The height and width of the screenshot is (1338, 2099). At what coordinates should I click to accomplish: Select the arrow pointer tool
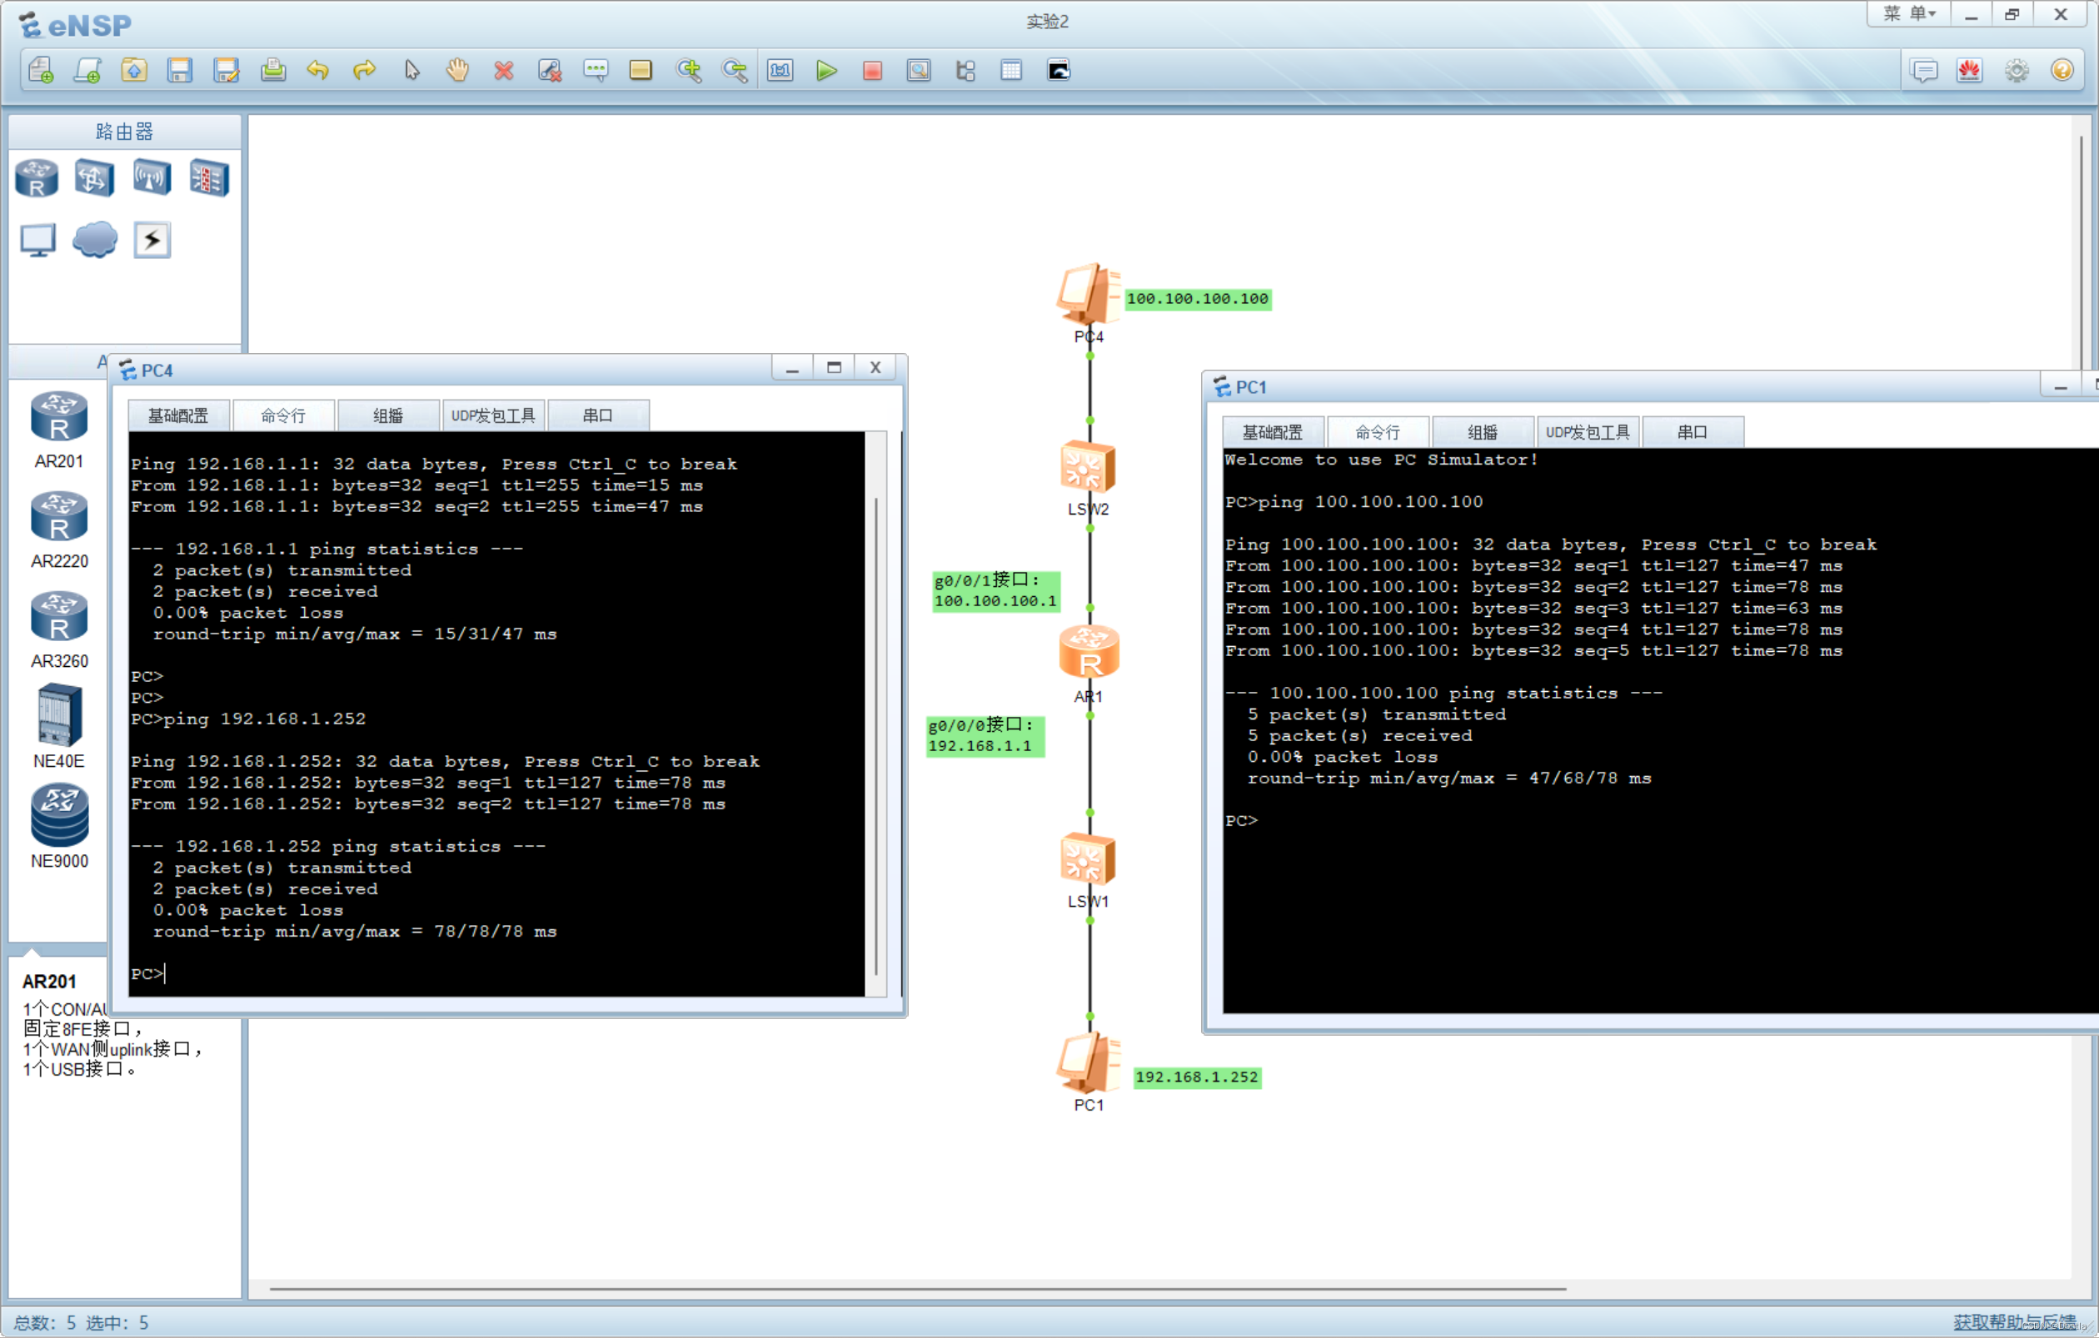click(411, 71)
